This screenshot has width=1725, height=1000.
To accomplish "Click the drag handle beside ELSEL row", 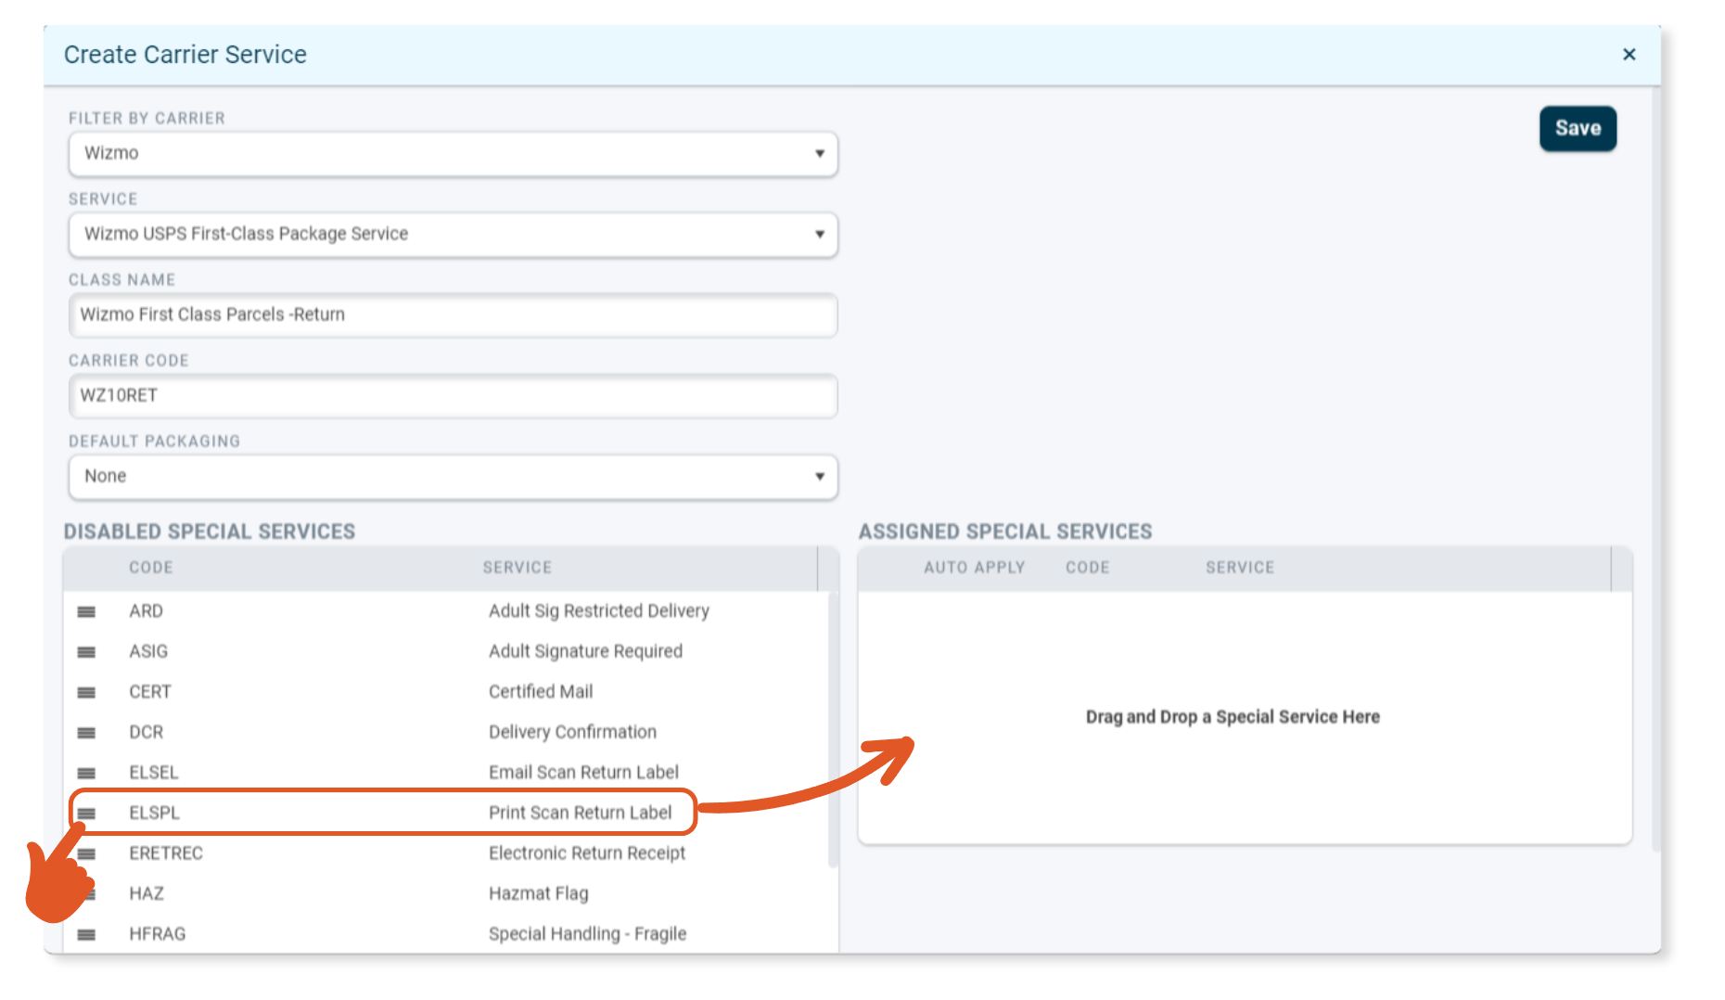I will click(86, 772).
